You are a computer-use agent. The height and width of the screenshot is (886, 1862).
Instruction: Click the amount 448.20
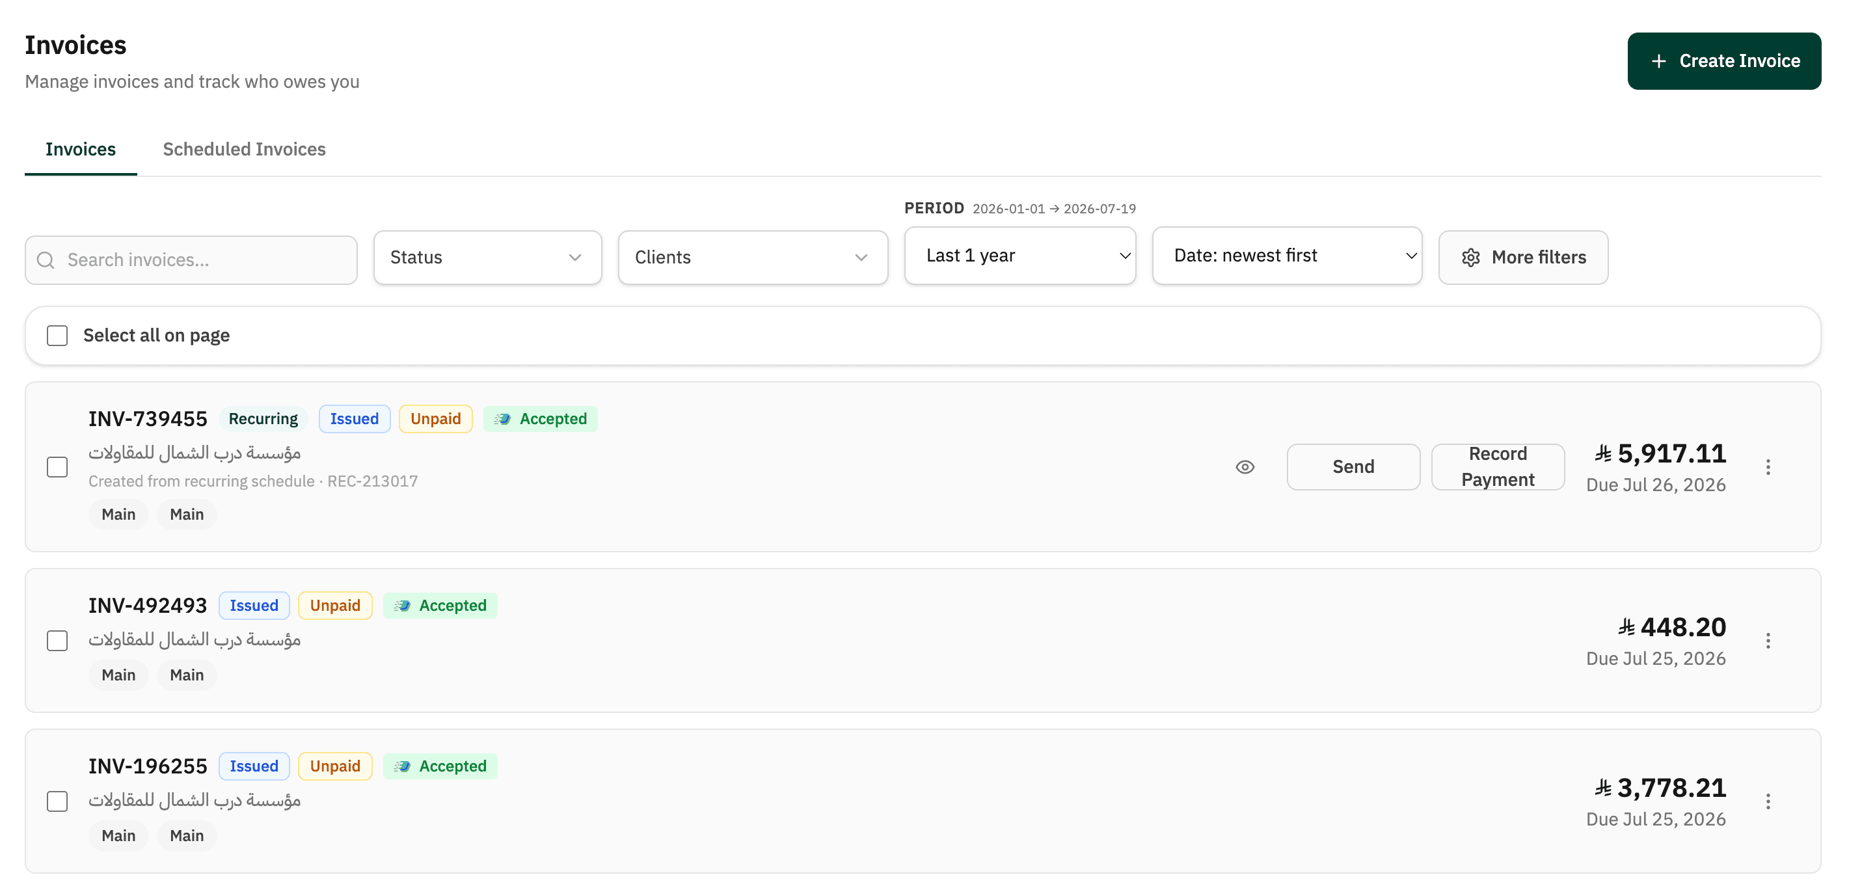coord(1682,627)
